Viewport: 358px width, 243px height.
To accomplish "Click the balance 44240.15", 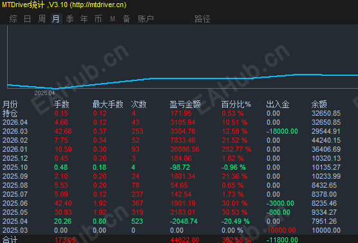I will coord(326,140).
